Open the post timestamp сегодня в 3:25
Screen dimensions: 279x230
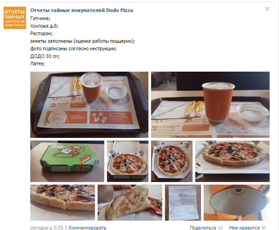[47, 228]
